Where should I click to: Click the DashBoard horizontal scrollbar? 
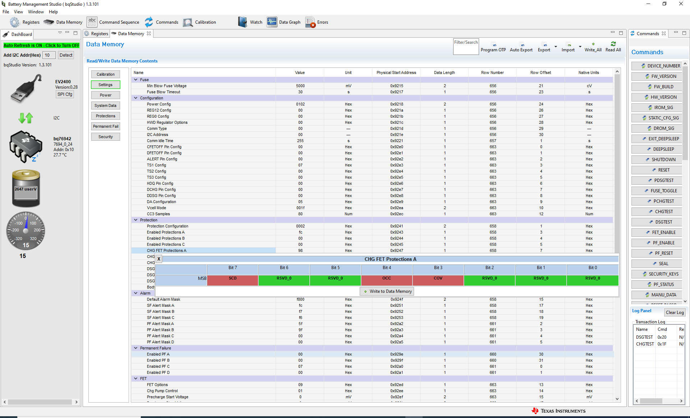click(x=41, y=402)
